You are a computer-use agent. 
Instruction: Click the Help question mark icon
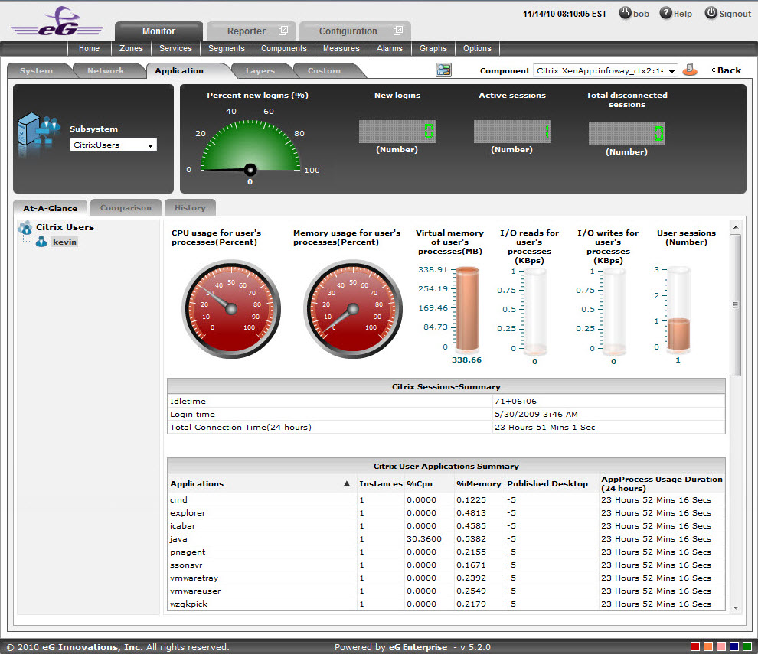(665, 13)
